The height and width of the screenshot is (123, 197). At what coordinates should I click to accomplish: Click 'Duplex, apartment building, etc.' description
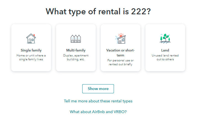click(x=76, y=57)
